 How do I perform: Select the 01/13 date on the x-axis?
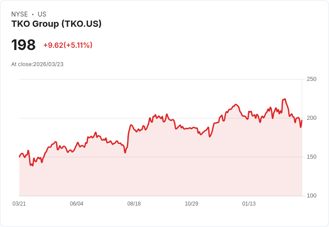click(x=249, y=204)
